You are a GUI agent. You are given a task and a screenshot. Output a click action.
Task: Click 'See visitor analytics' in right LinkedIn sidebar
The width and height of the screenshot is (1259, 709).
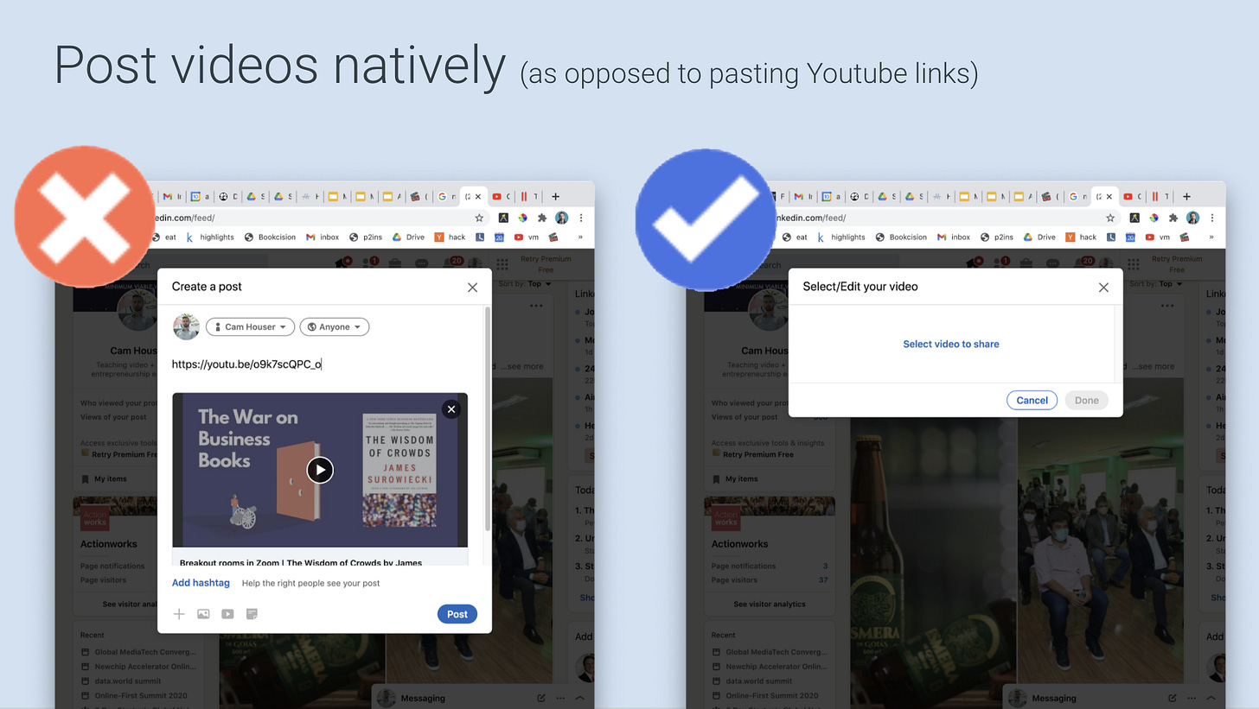click(770, 604)
